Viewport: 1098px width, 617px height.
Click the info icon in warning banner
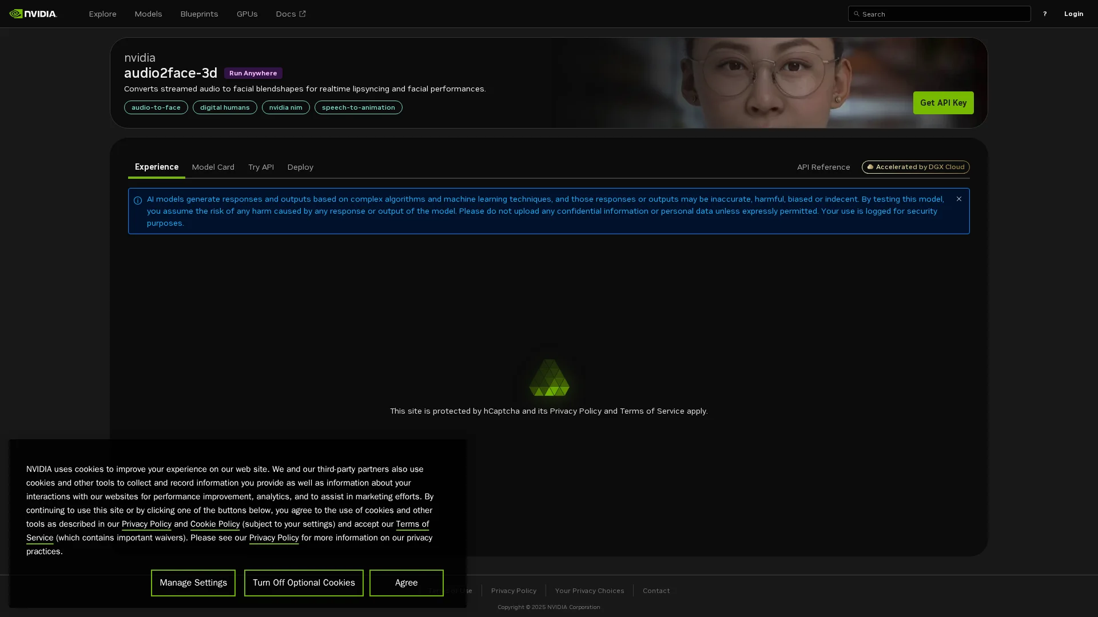pyautogui.click(x=138, y=201)
